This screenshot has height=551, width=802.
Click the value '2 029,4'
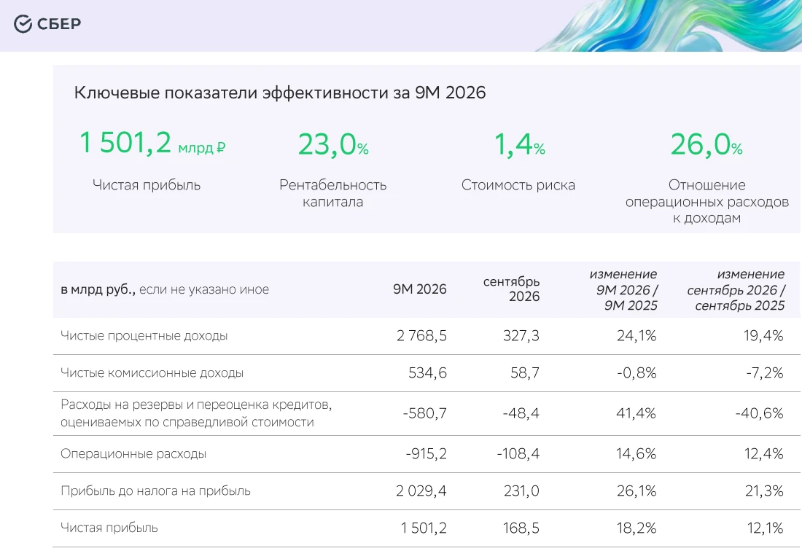(421, 491)
